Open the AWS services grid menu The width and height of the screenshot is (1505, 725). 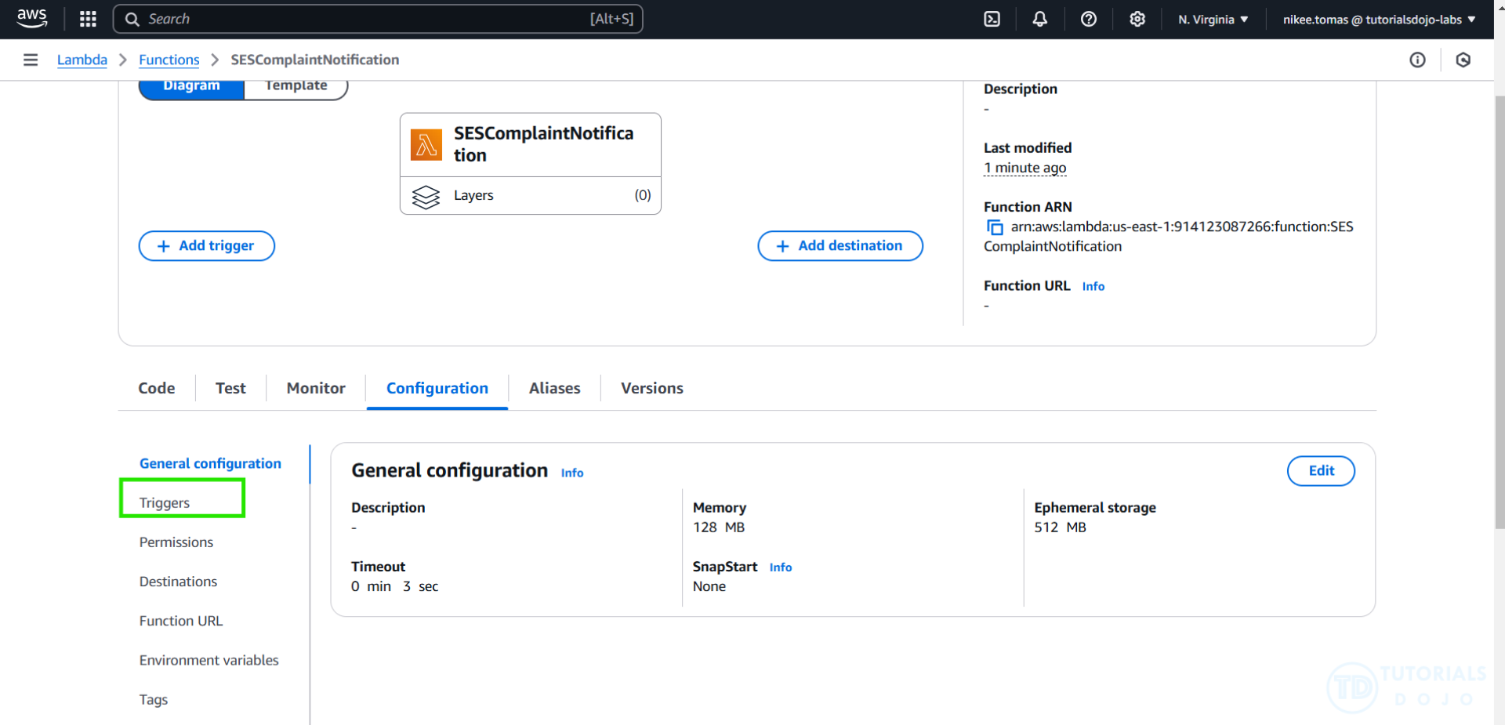pyautogui.click(x=89, y=19)
